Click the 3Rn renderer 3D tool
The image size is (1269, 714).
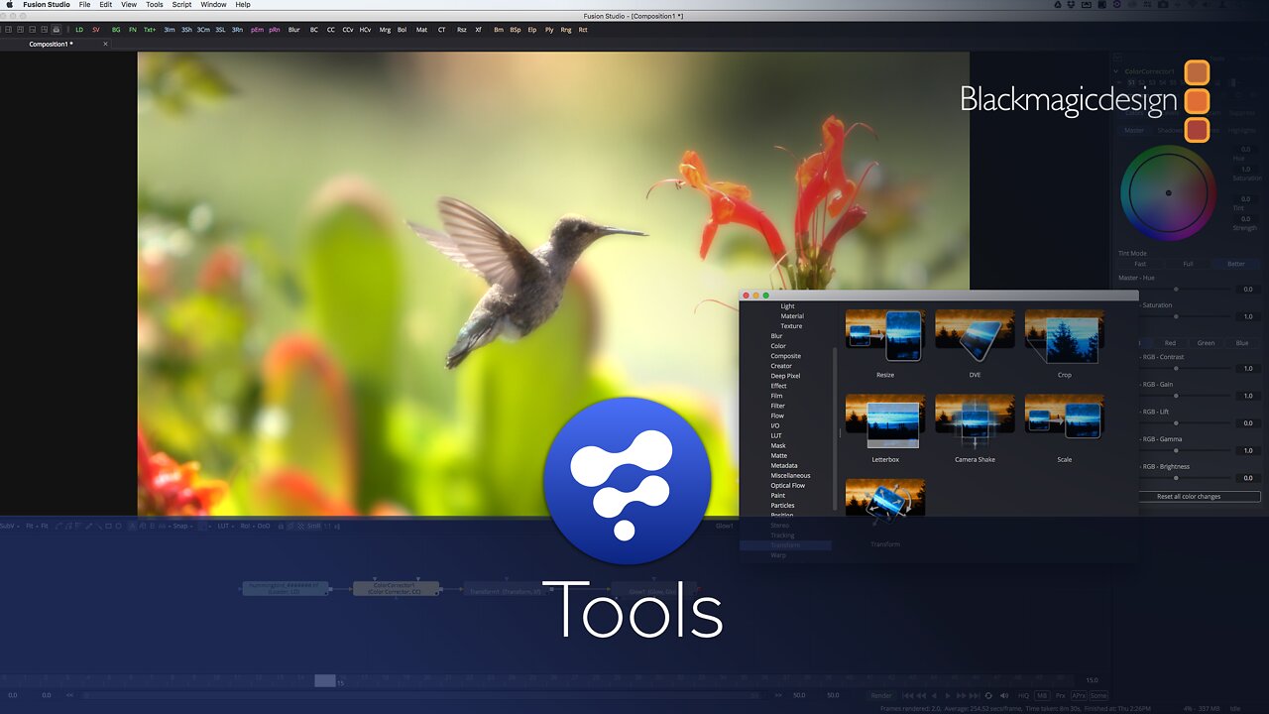pyautogui.click(x=237, y=30)
